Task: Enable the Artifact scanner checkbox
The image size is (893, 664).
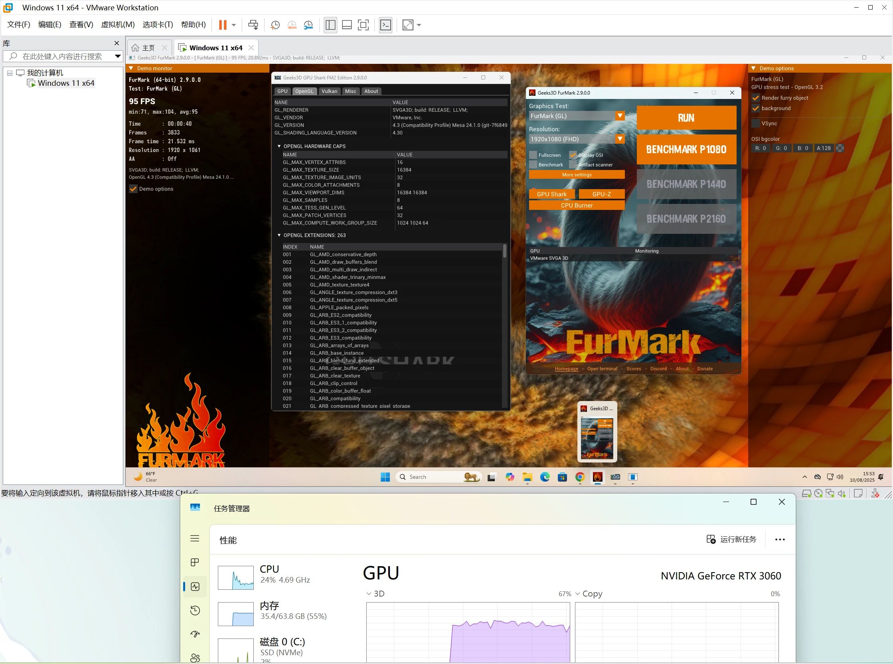Action: pos(573,165)
